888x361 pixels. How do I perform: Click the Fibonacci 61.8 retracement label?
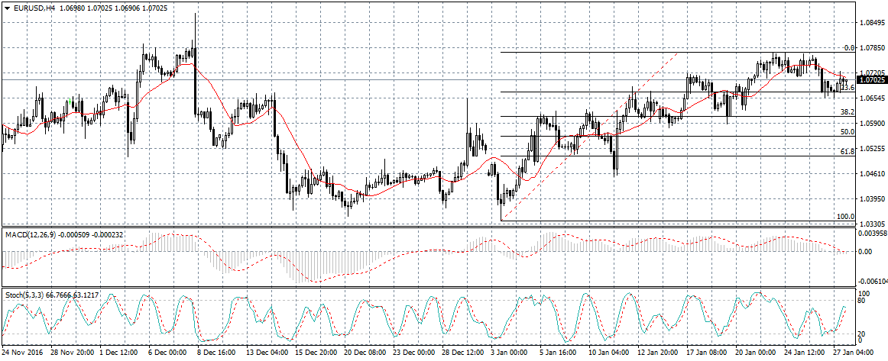pyautogui.click(x=847, y=152)
